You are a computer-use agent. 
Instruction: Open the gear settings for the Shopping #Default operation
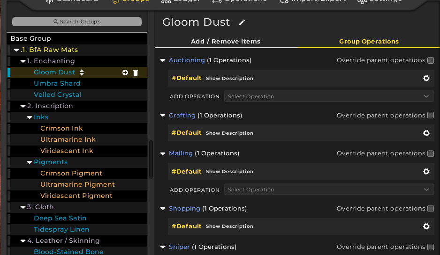[426, 226]
